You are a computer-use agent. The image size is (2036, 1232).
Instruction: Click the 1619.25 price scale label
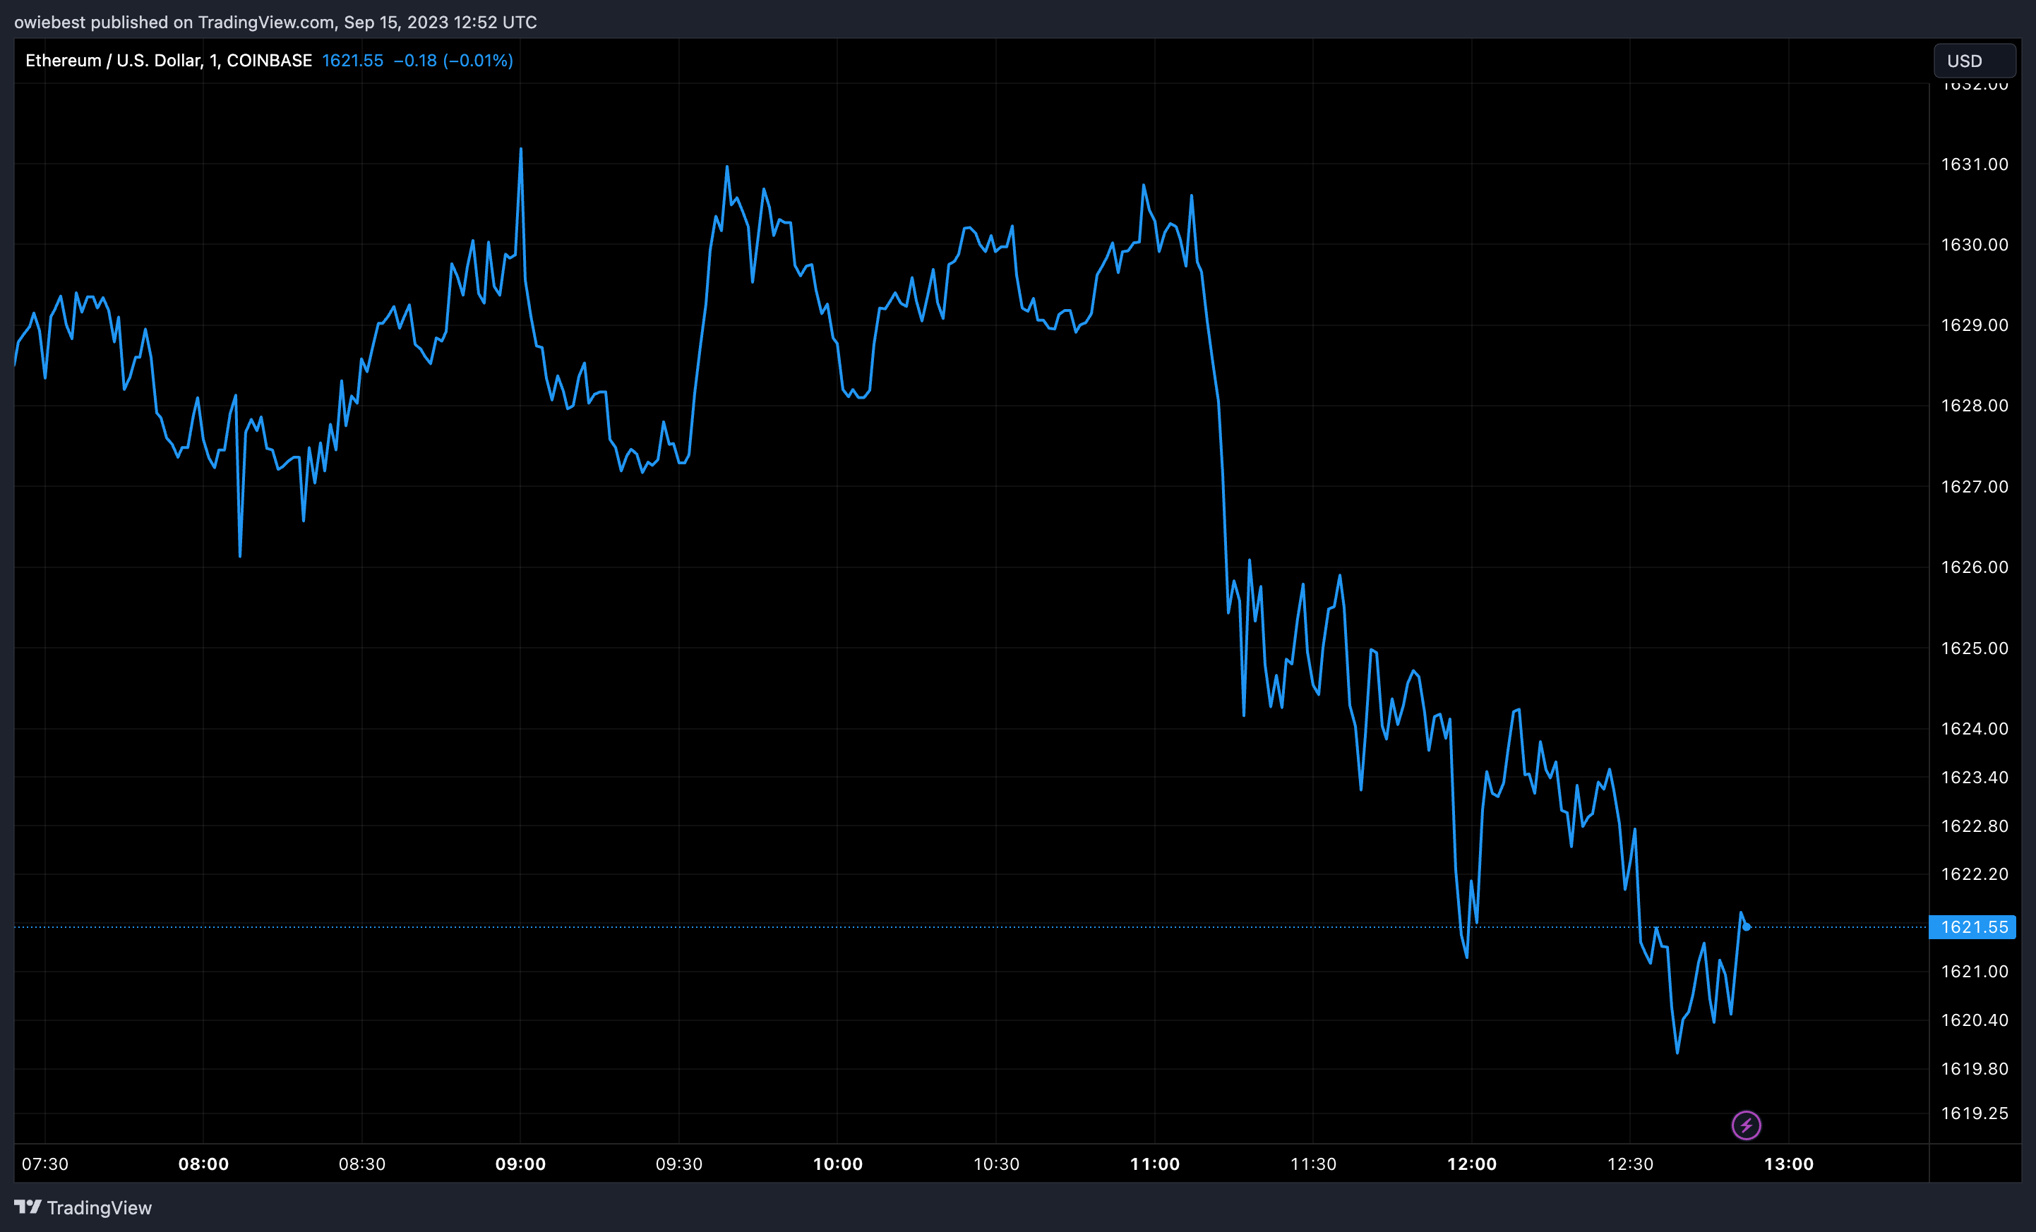click(1974, 1114)
